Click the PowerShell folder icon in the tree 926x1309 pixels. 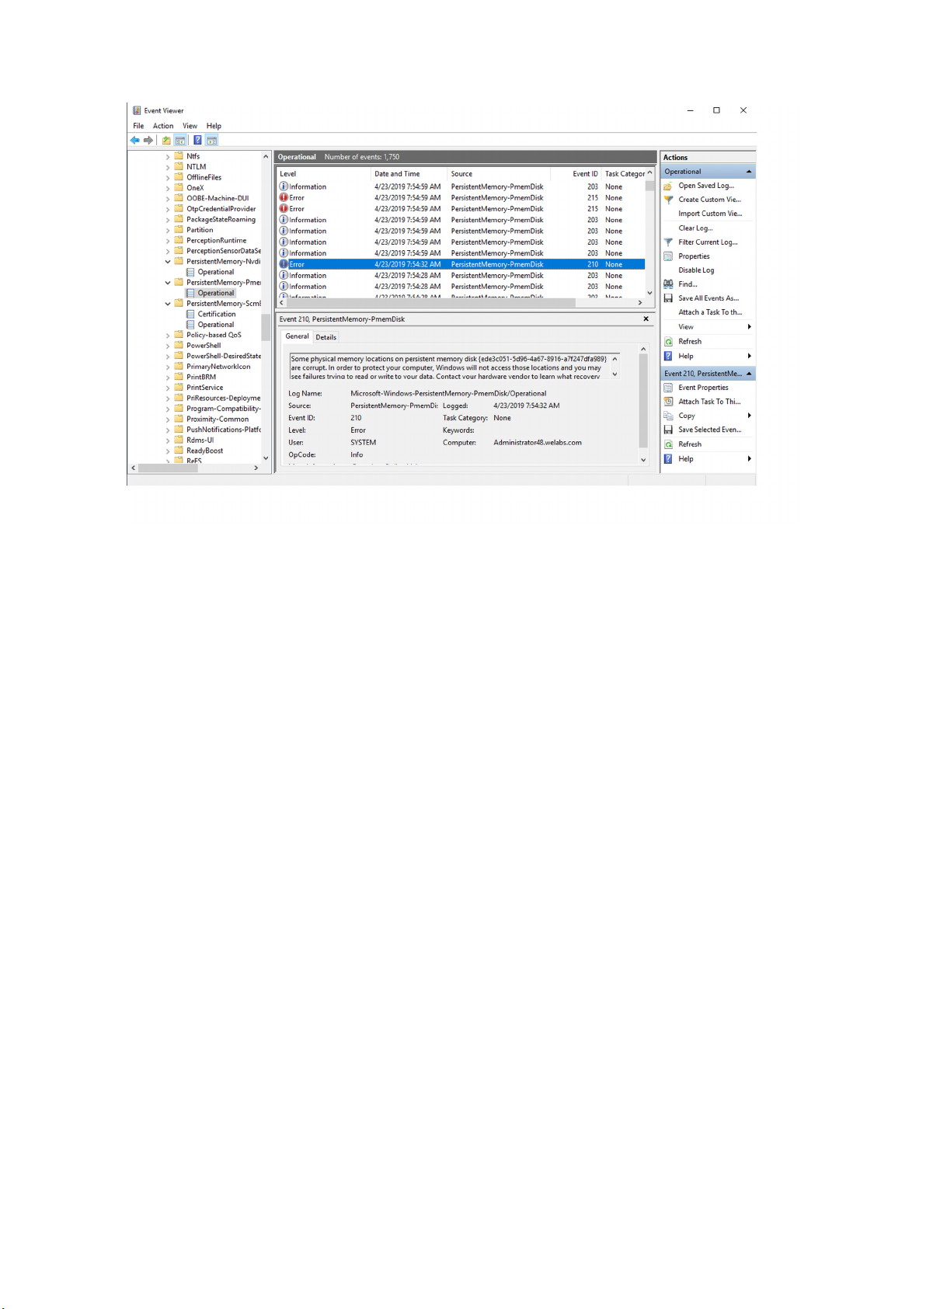click(179, 346)
